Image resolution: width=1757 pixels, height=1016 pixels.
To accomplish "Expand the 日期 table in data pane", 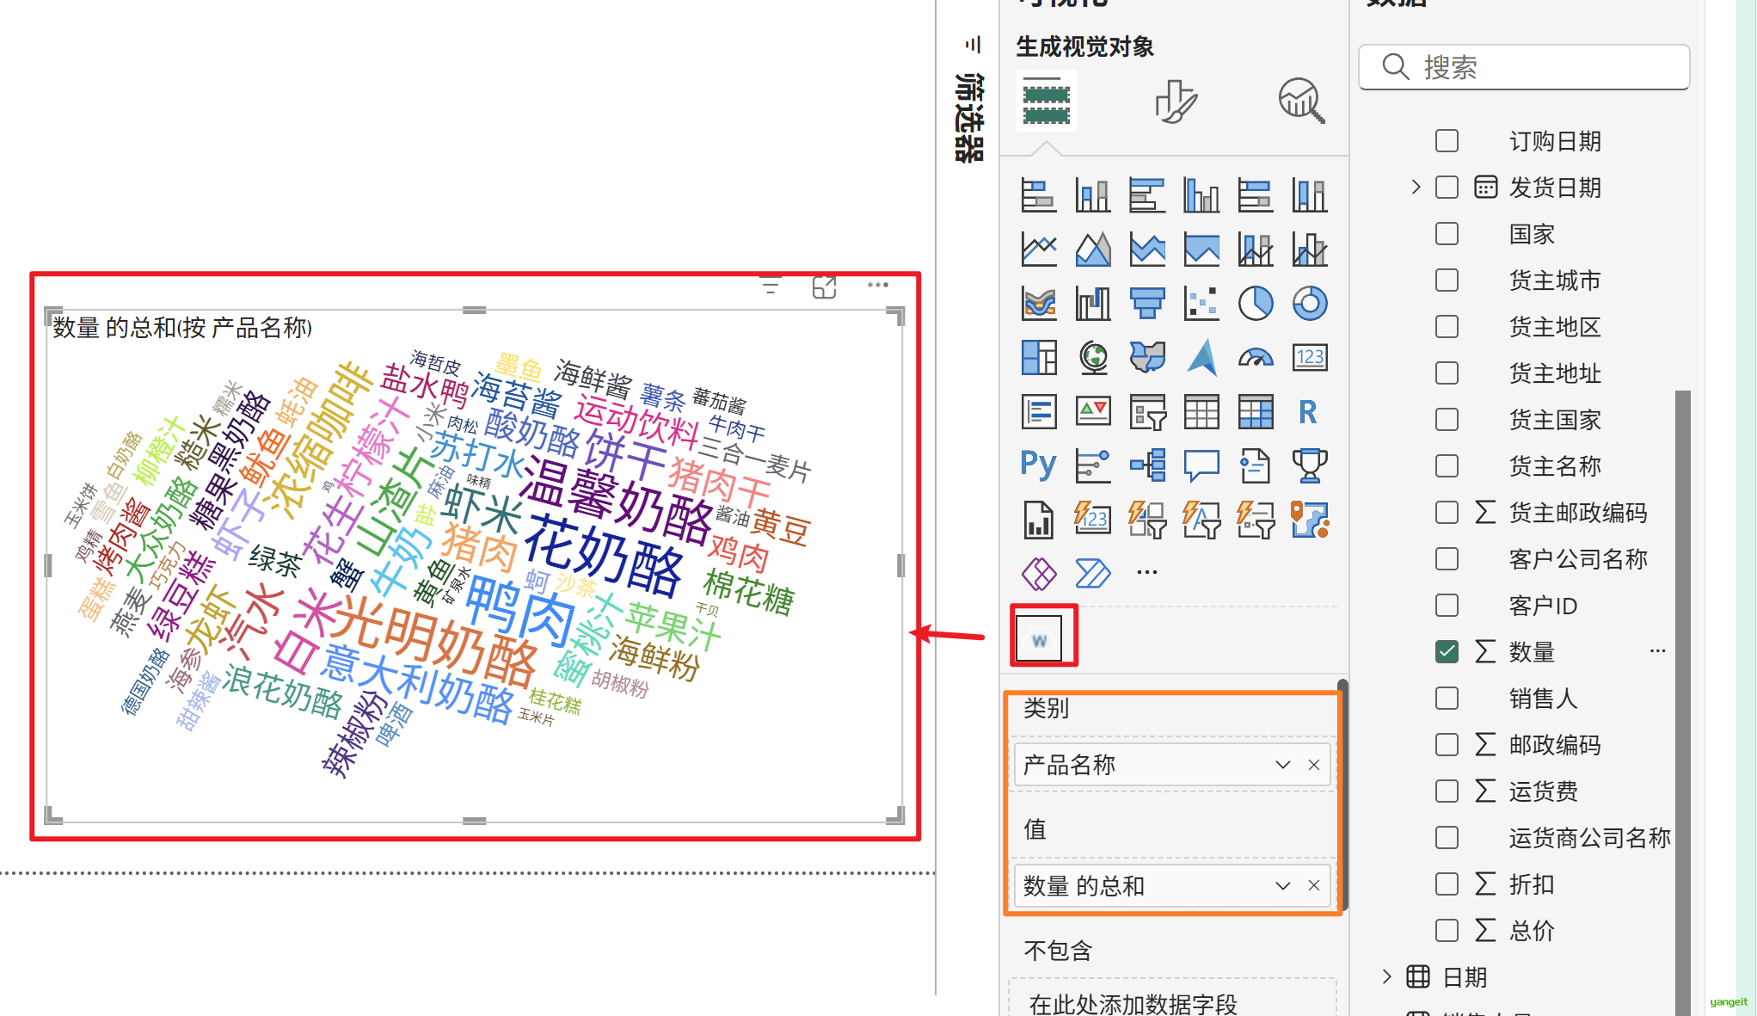I will [1386, 976].
